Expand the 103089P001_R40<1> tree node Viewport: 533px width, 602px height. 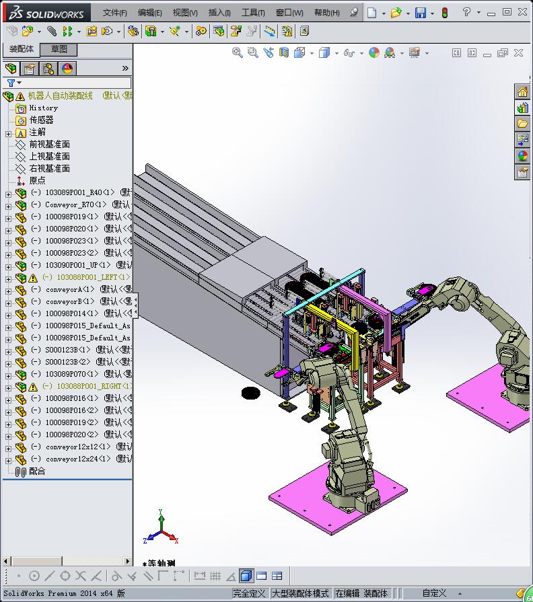click(x=9, y=194)
